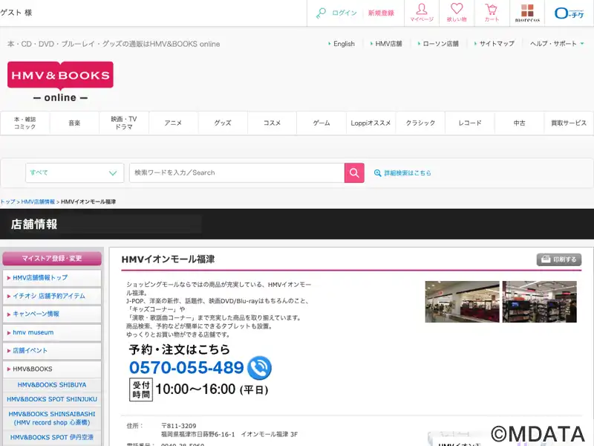594x446 pixels.
Task: Open HMV&BOOKS SHIBUYA store link
Action: coord(52,385)
